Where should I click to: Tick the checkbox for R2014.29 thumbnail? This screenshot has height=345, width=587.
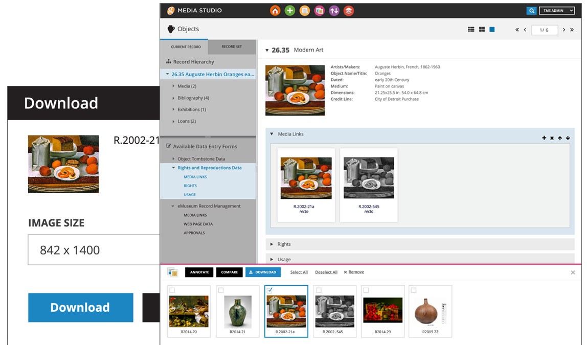[366, 290]
